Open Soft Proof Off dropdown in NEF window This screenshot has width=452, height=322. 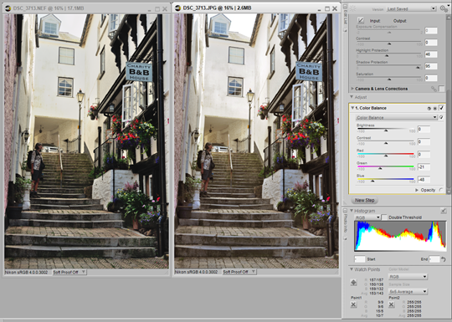coord(69,272)
